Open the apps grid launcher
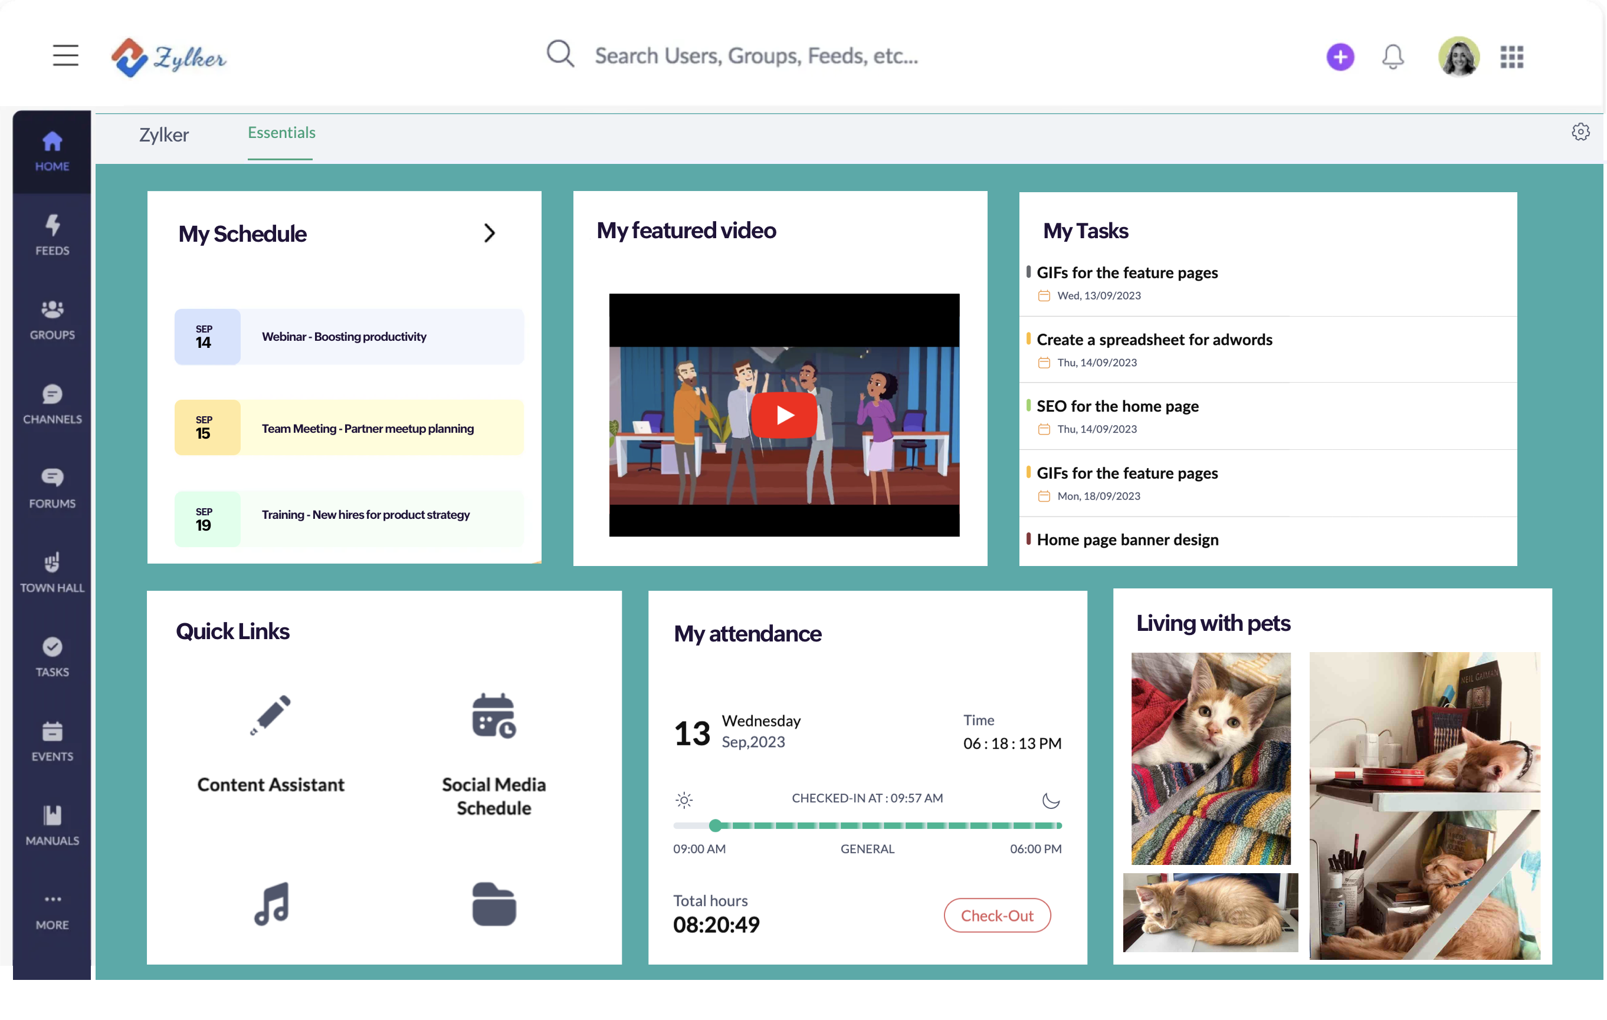Image resolution: width=1607 pixels, height=1020 pixels. click(1511, 57)
